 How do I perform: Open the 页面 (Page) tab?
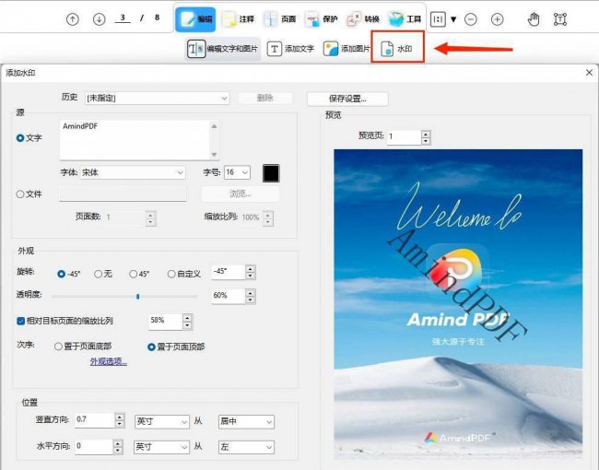click(280, 19)
